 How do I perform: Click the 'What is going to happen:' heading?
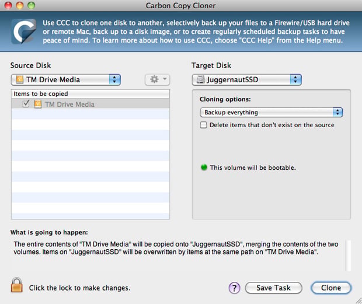[x=49, y=232]
